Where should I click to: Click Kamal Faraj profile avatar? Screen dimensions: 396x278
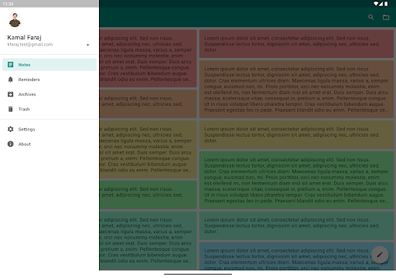point(15,20)
